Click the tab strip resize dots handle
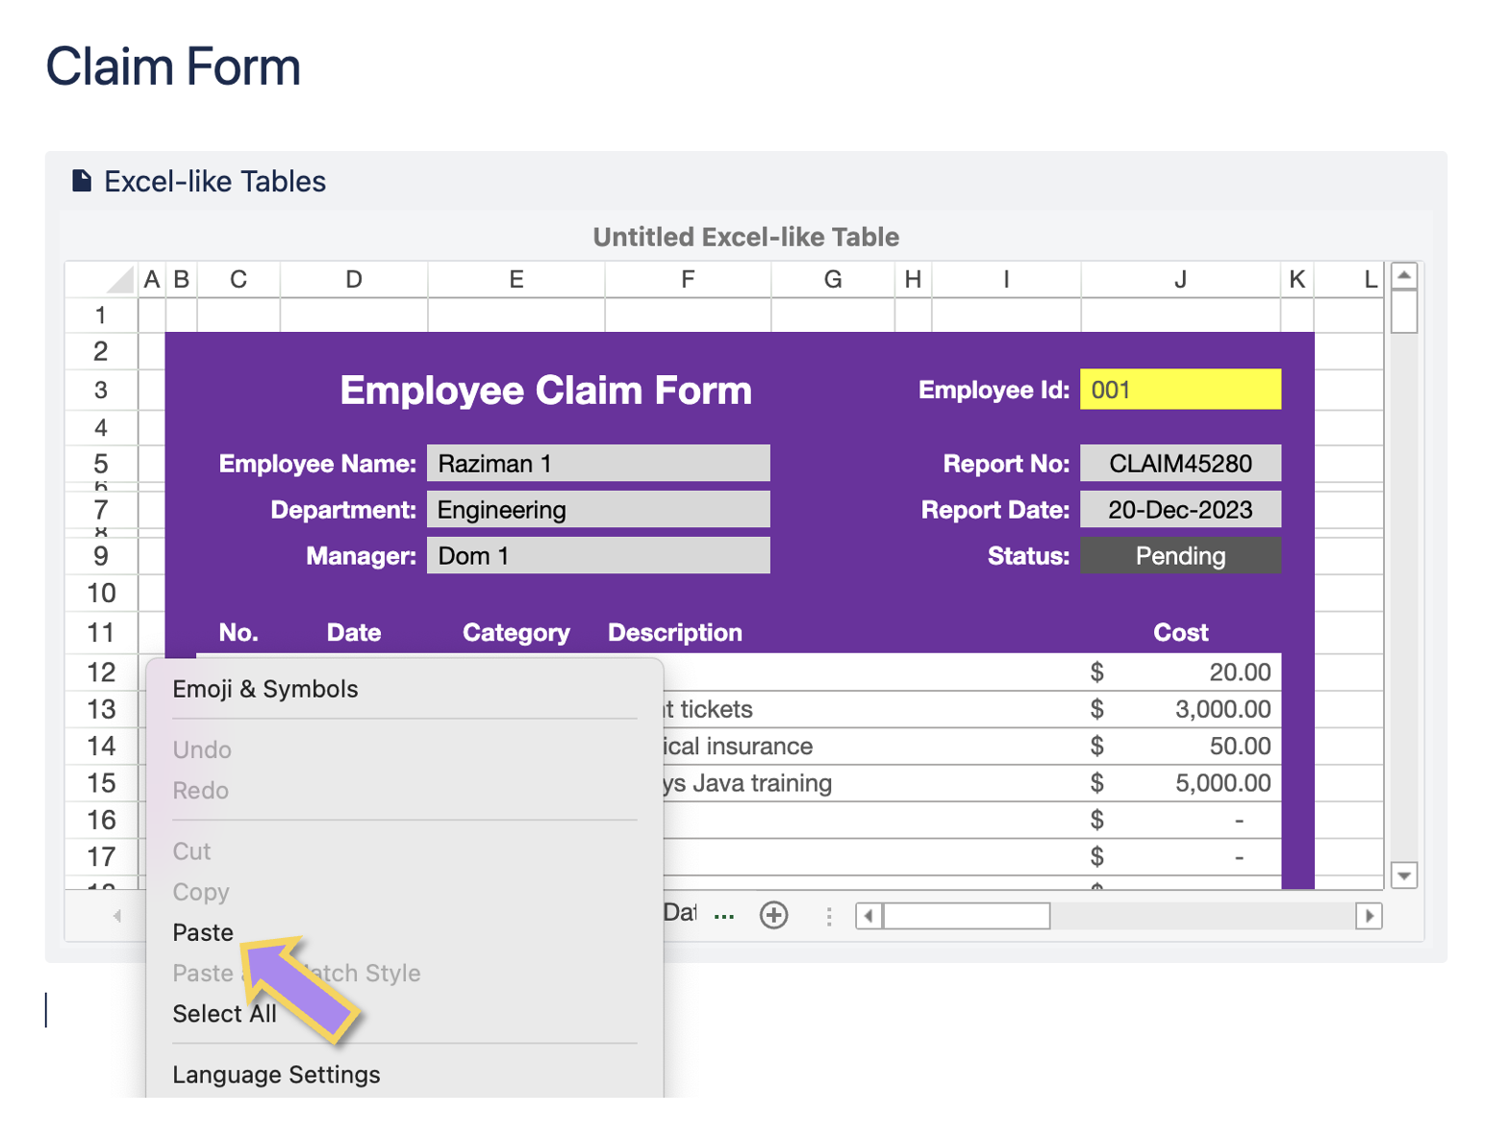The image size is (1485, 1141). [829, 916]
